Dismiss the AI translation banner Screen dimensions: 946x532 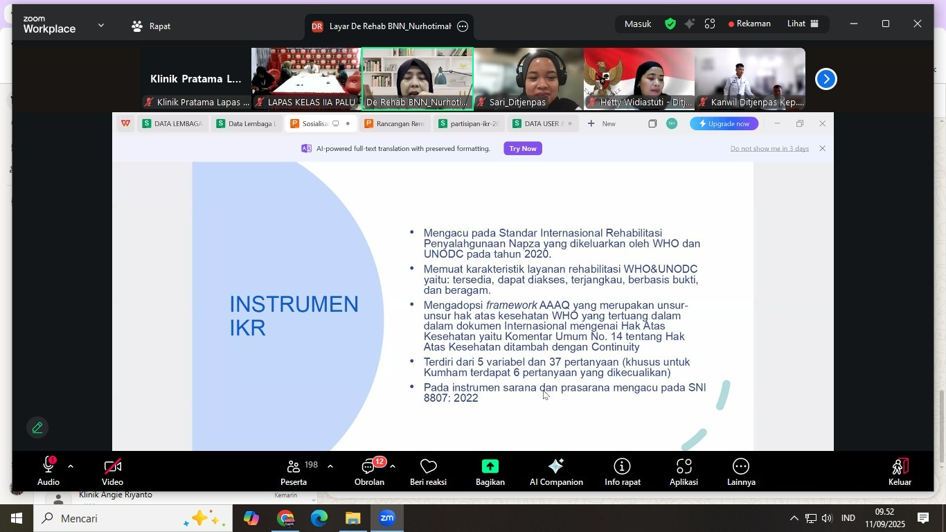tap(822, 149)
